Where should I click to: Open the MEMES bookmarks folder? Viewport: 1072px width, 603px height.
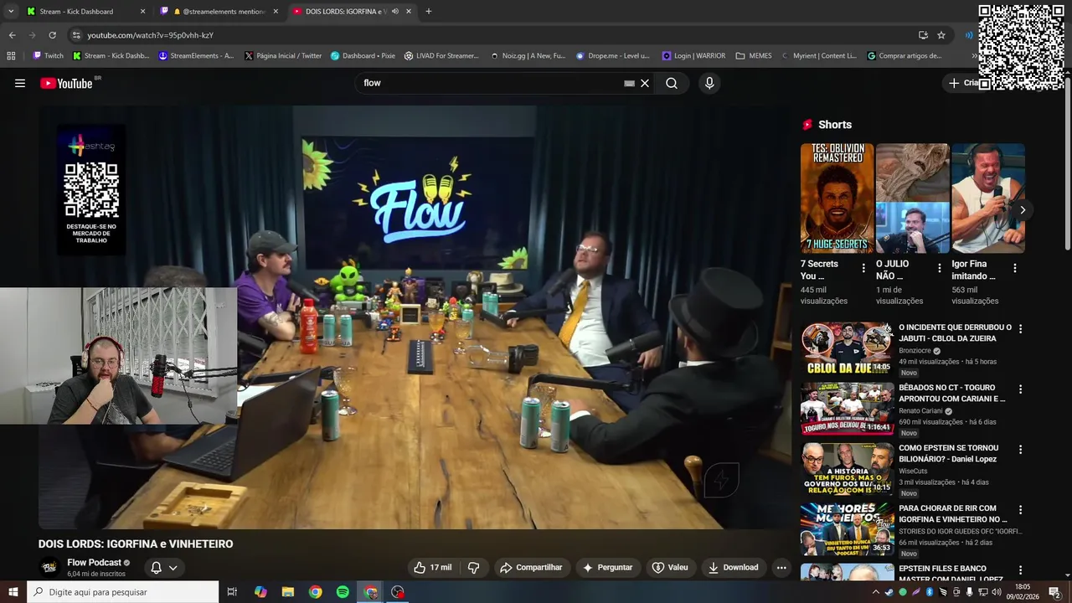[754, 56]
